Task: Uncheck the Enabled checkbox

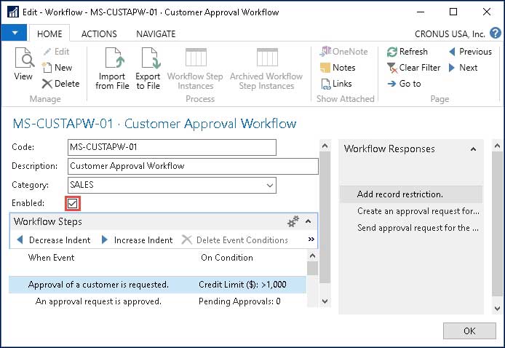Action: click(x=73, y=203)
